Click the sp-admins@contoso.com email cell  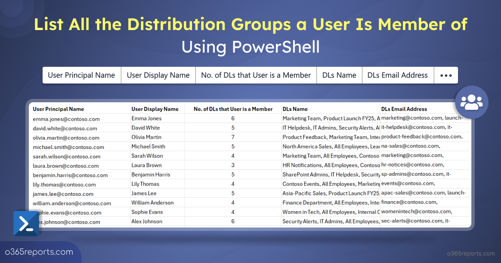click(x=416, y=174)
